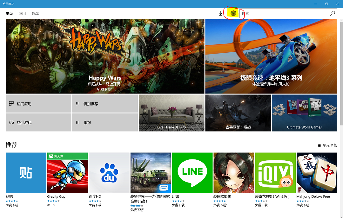
Task: Maximize or restore the 应用商店 window
Action: (x=326, y=4)
